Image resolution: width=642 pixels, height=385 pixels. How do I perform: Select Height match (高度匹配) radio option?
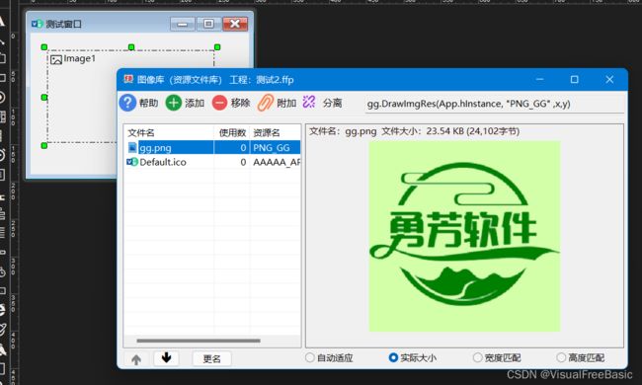pyautogui.click(x=581, y=358)
